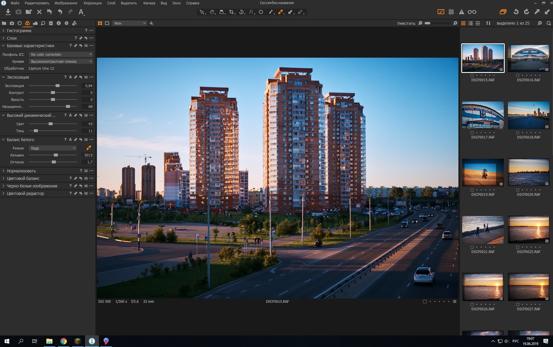Select the Crop tool
The image size is (553, 347).
coord(232,12)
